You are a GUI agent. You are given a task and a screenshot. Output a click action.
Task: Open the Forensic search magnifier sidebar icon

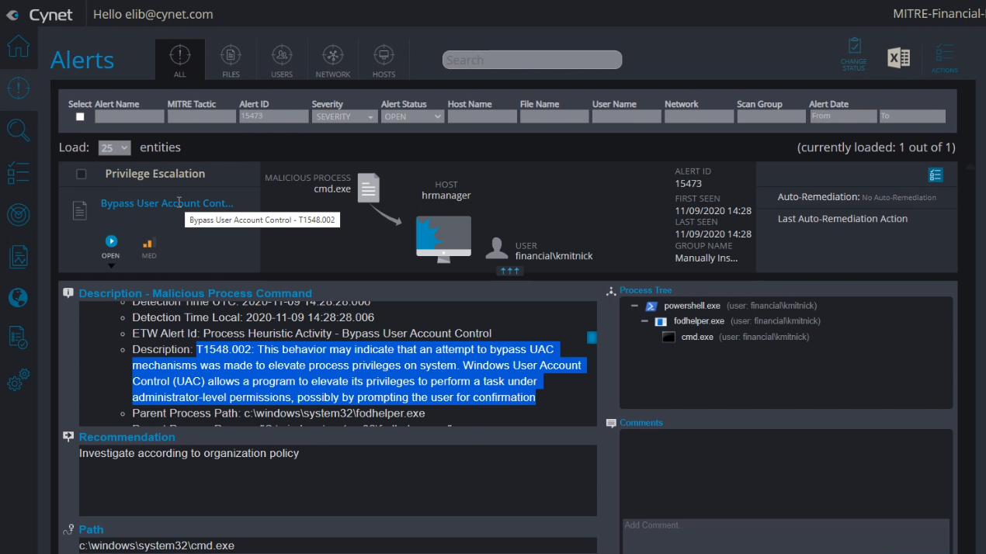point(19,130)
